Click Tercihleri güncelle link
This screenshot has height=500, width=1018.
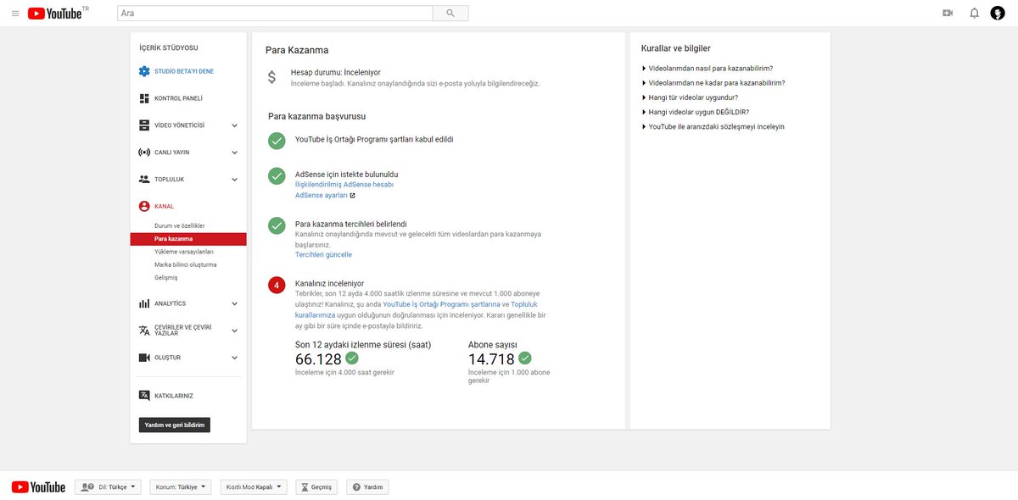[x=323, y=254]
